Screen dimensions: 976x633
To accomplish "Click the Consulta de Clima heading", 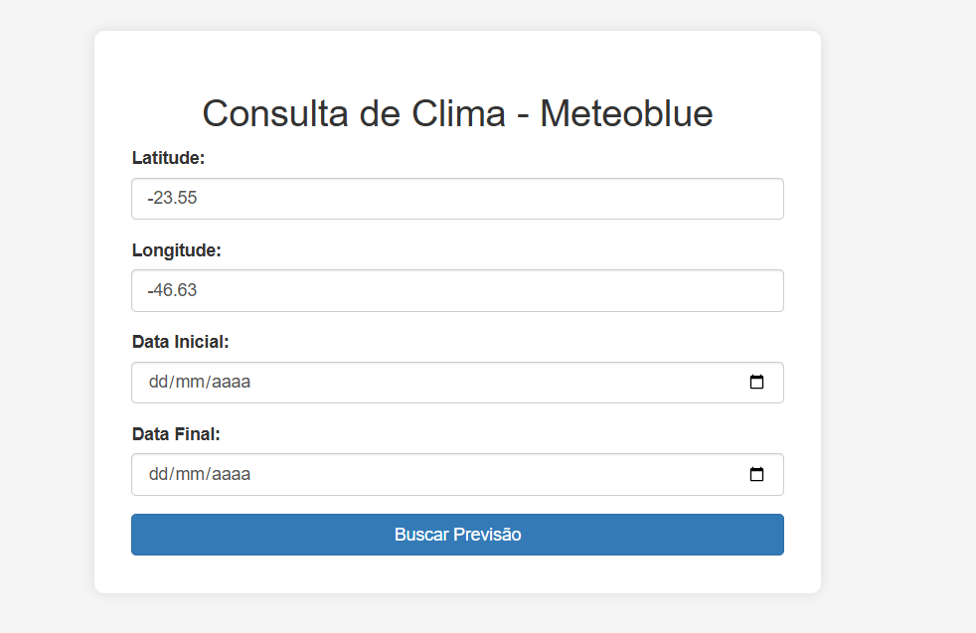I will 457,113.
